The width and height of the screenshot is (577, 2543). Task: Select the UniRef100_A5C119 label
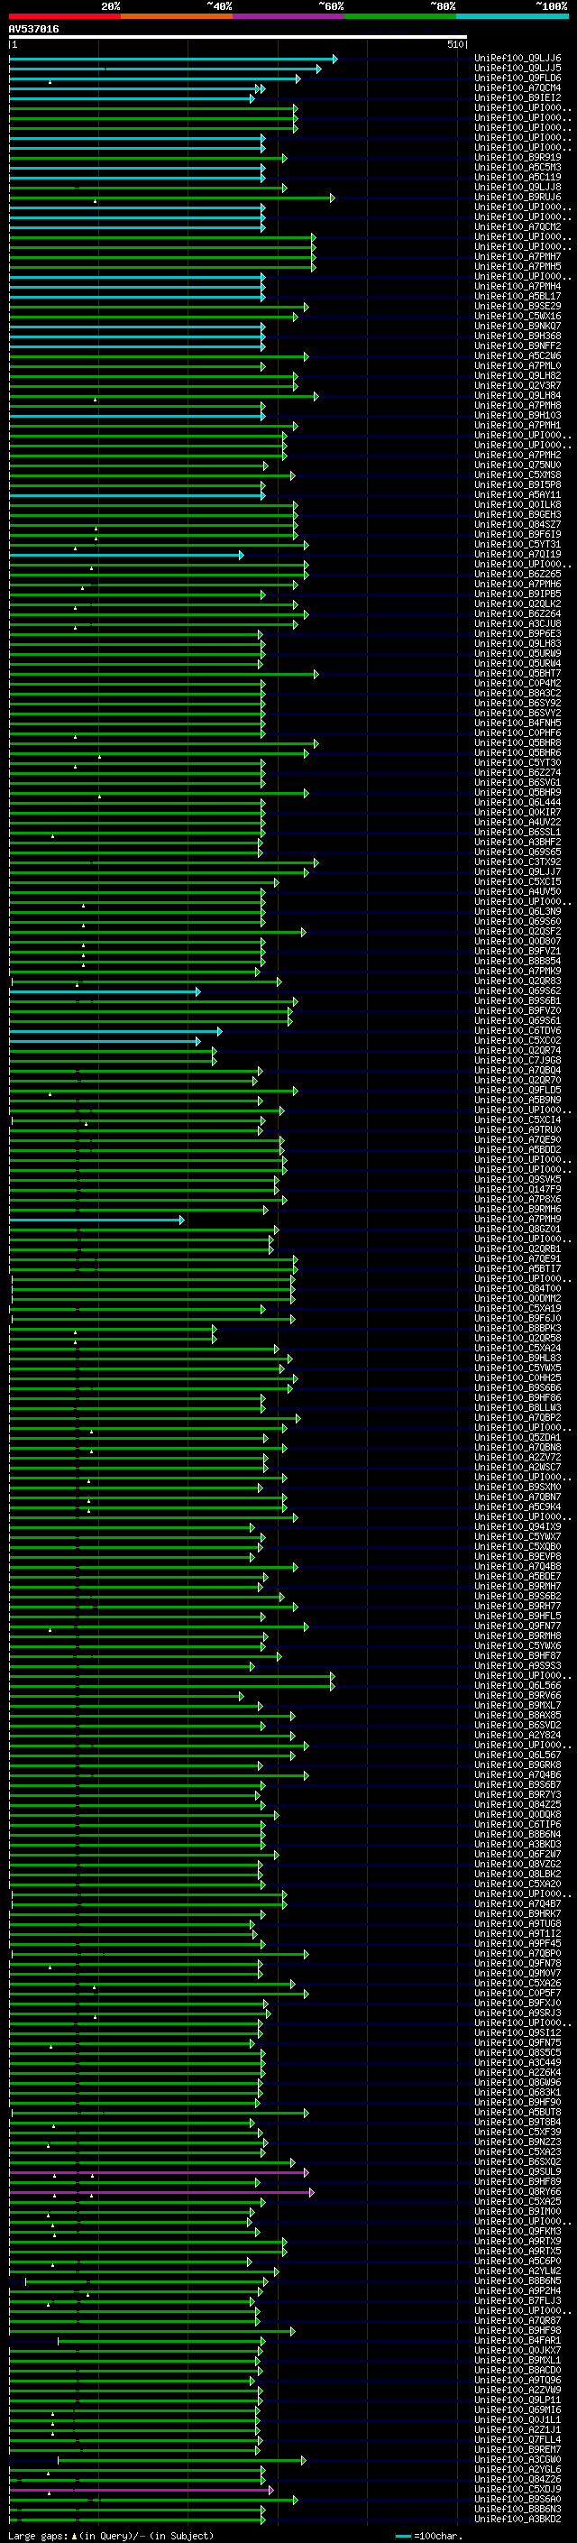517,178
